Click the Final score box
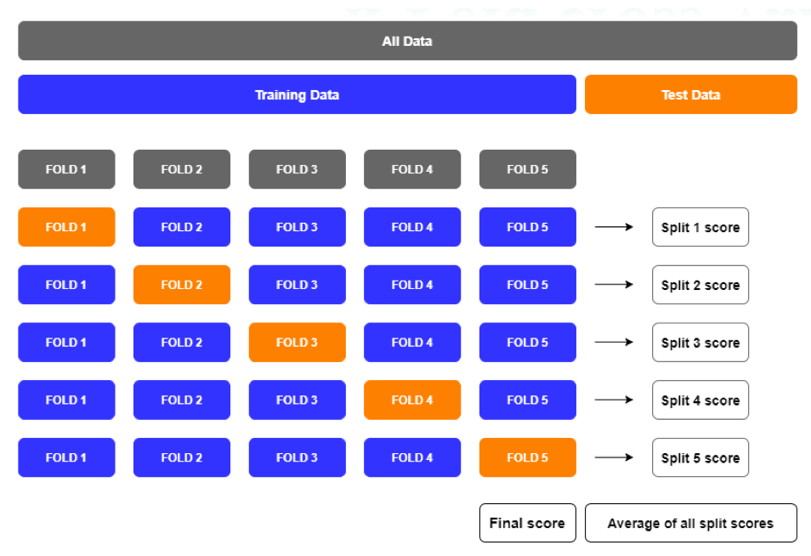Screen dimensions: 811x556 pyautogui.click(x=527, y=523)
